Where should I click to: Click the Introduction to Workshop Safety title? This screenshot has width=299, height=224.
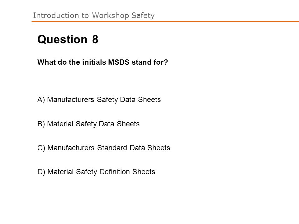(x=94, y=16)
